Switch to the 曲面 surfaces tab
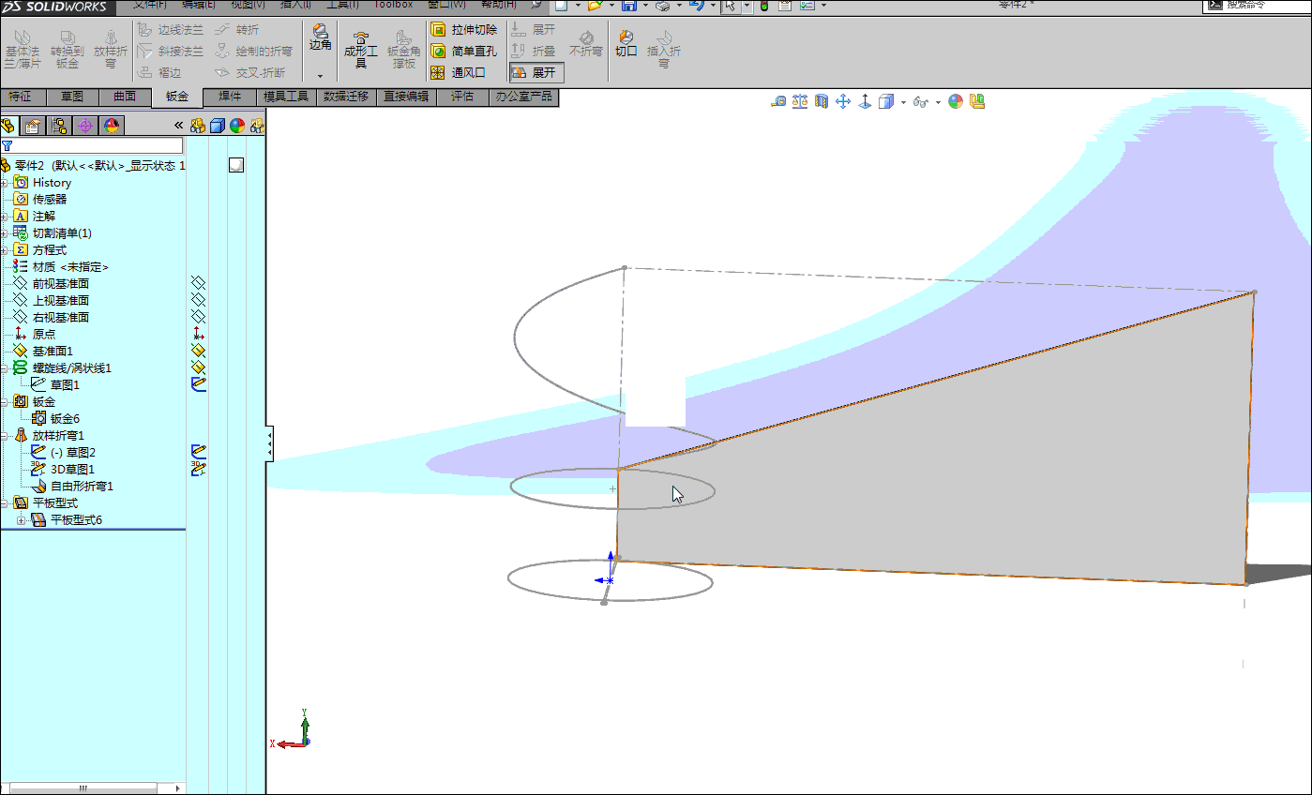Viewport: 1312px width, 795px height. [125, 97]
